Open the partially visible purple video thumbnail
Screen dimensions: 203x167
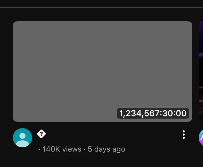click(x=201, y=71)
